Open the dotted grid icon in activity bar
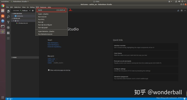The image size is (187, 100). coord(8,38)
